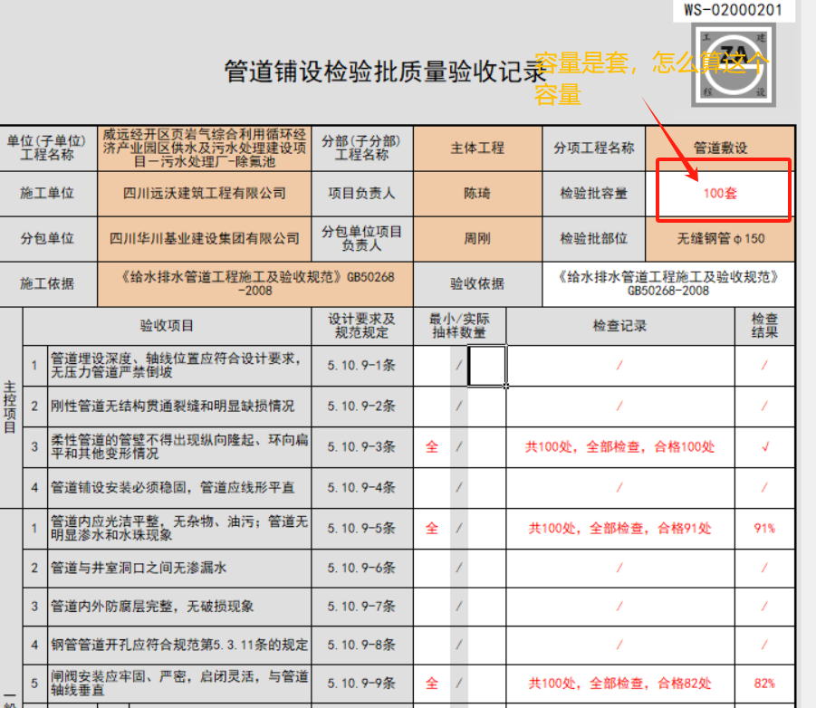Click the 主体工程 cell
The image size is (816, 708).
(x=477, y=148)
